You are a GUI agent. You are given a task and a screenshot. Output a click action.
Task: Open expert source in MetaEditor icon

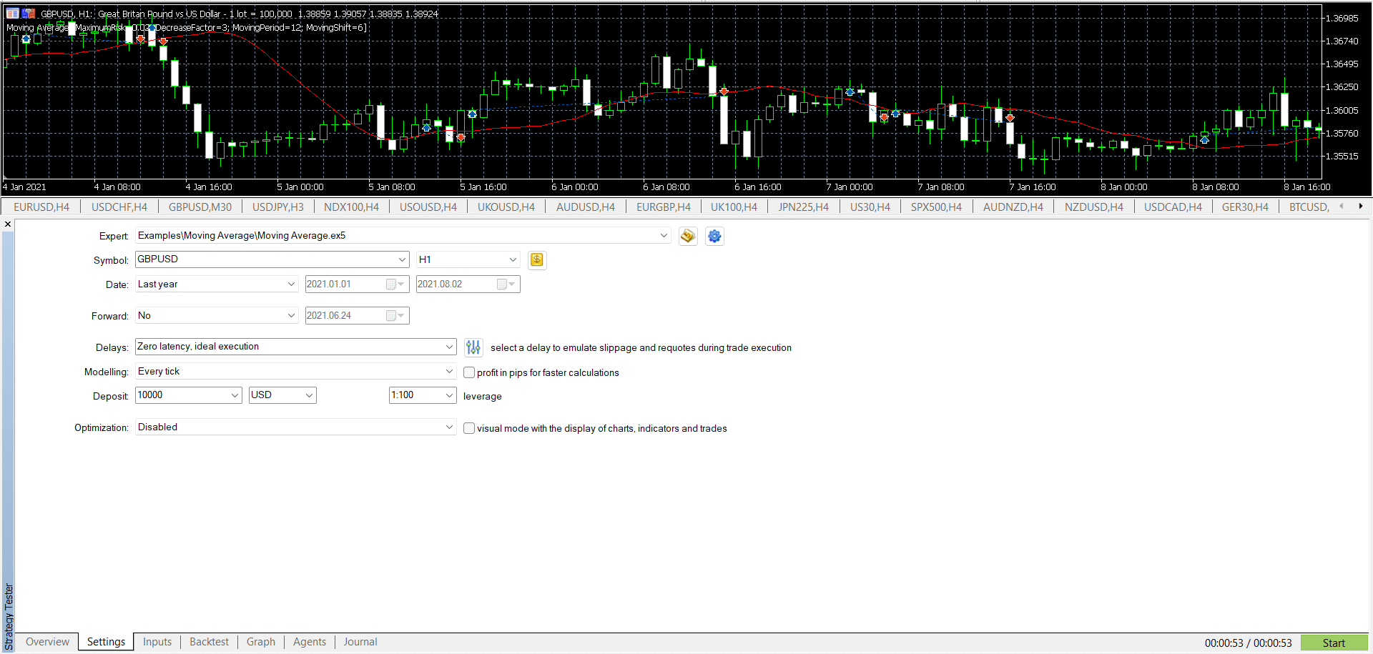[x=688, y=236]
